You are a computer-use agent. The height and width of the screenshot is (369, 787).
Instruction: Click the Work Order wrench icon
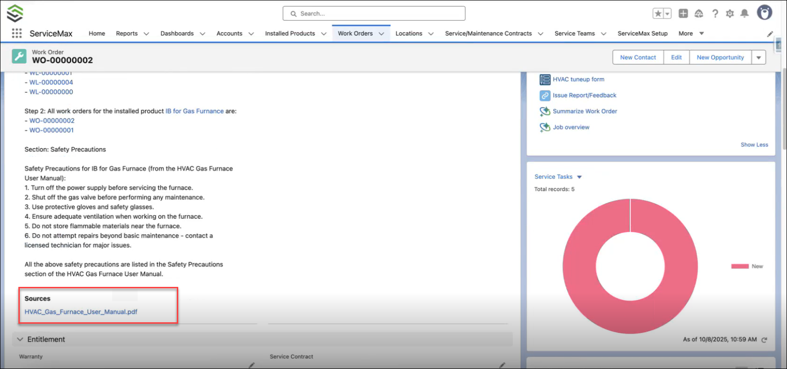[19, 57]
